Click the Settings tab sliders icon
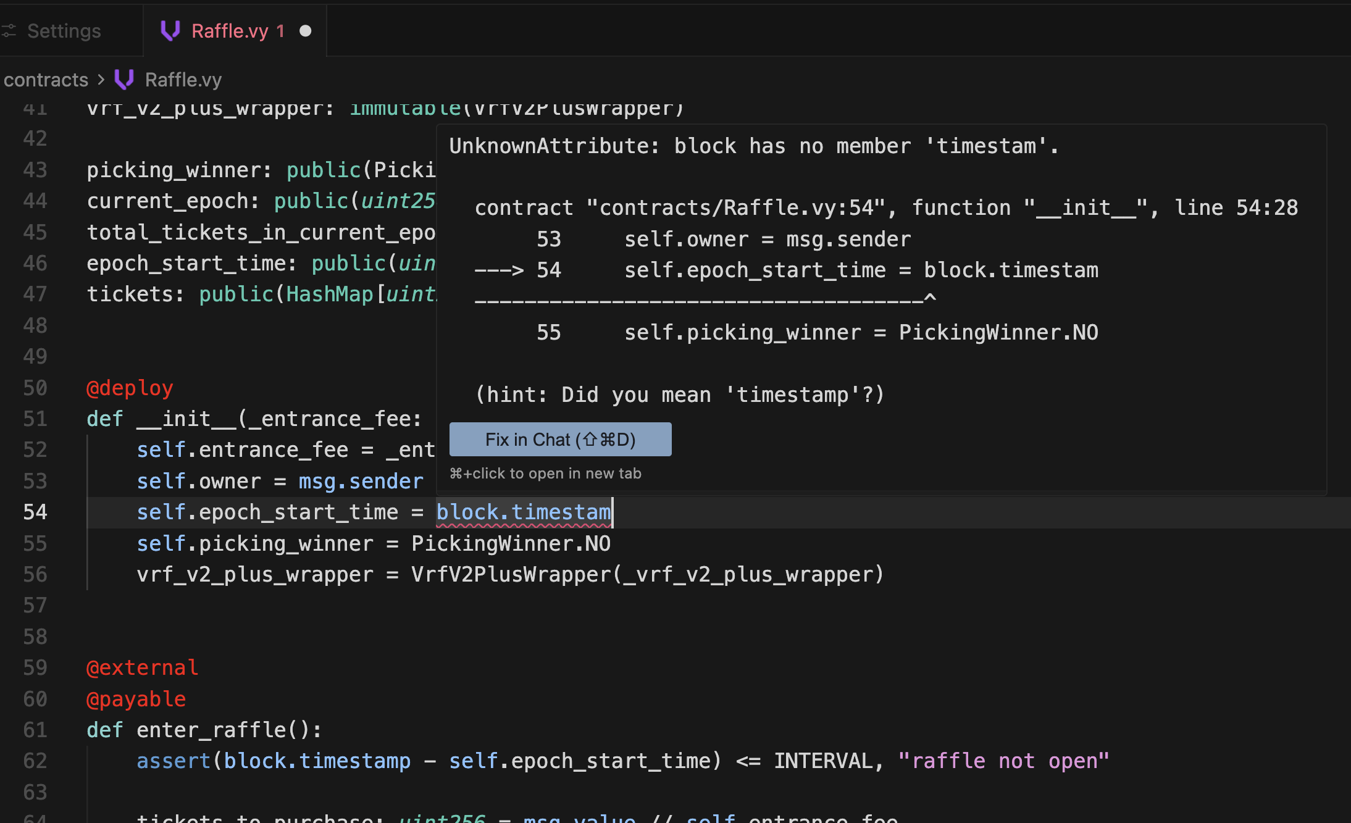The image size is (1351, 823). [9, 31]
